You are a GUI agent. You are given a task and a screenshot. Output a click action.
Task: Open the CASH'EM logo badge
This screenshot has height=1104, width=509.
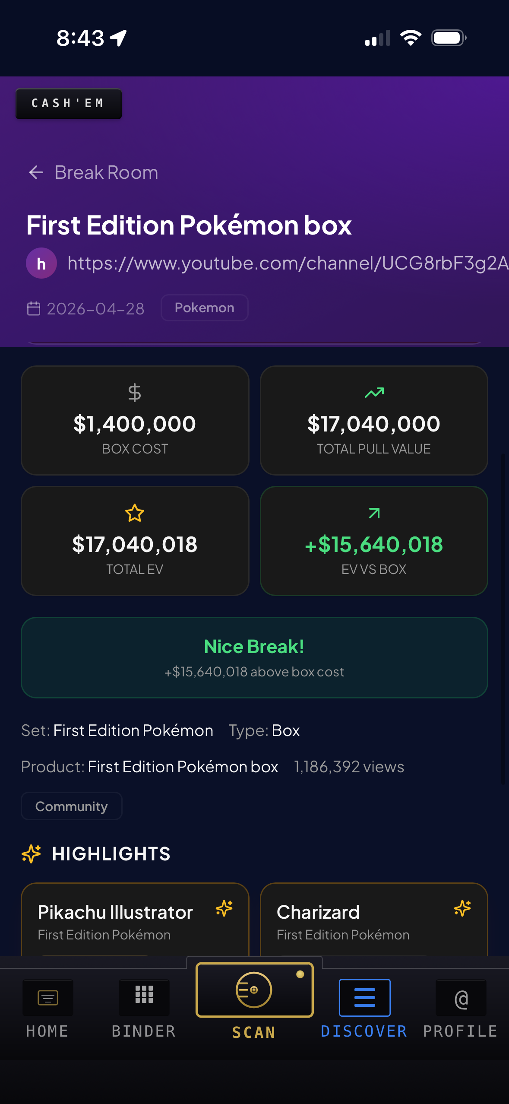[69, 104]
